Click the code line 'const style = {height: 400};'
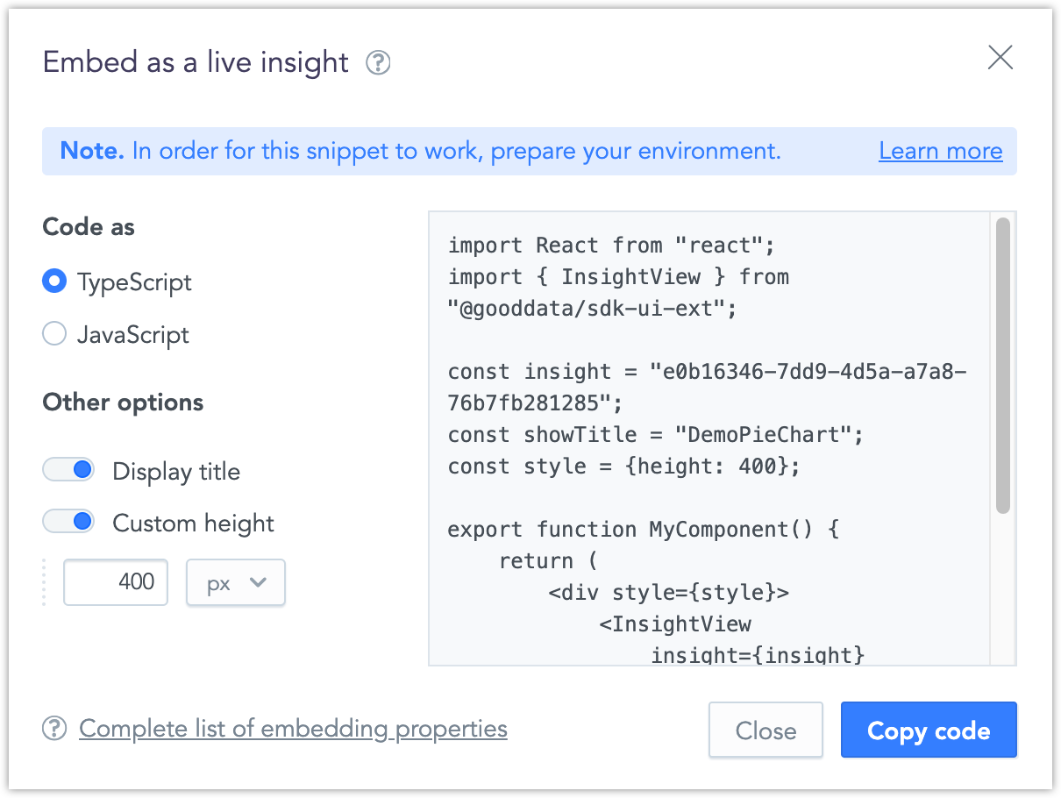Image resolution: width=1061 pixels, height=798 pixels. (624, 467)
